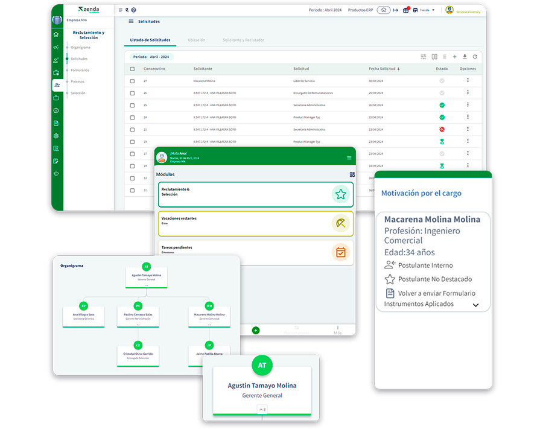543x429 pixels.
Task: Expand the Instrumentos Aplicados section
Action: point(475,305)
